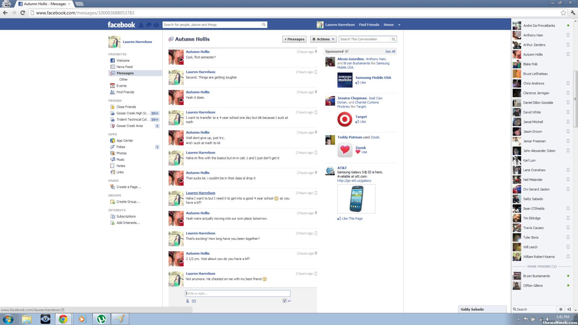Screen dimensions: 578x325
Task: Mark Lauren's 'Second. Things are getting tougher' message checkbox
Action: [316, 72]
